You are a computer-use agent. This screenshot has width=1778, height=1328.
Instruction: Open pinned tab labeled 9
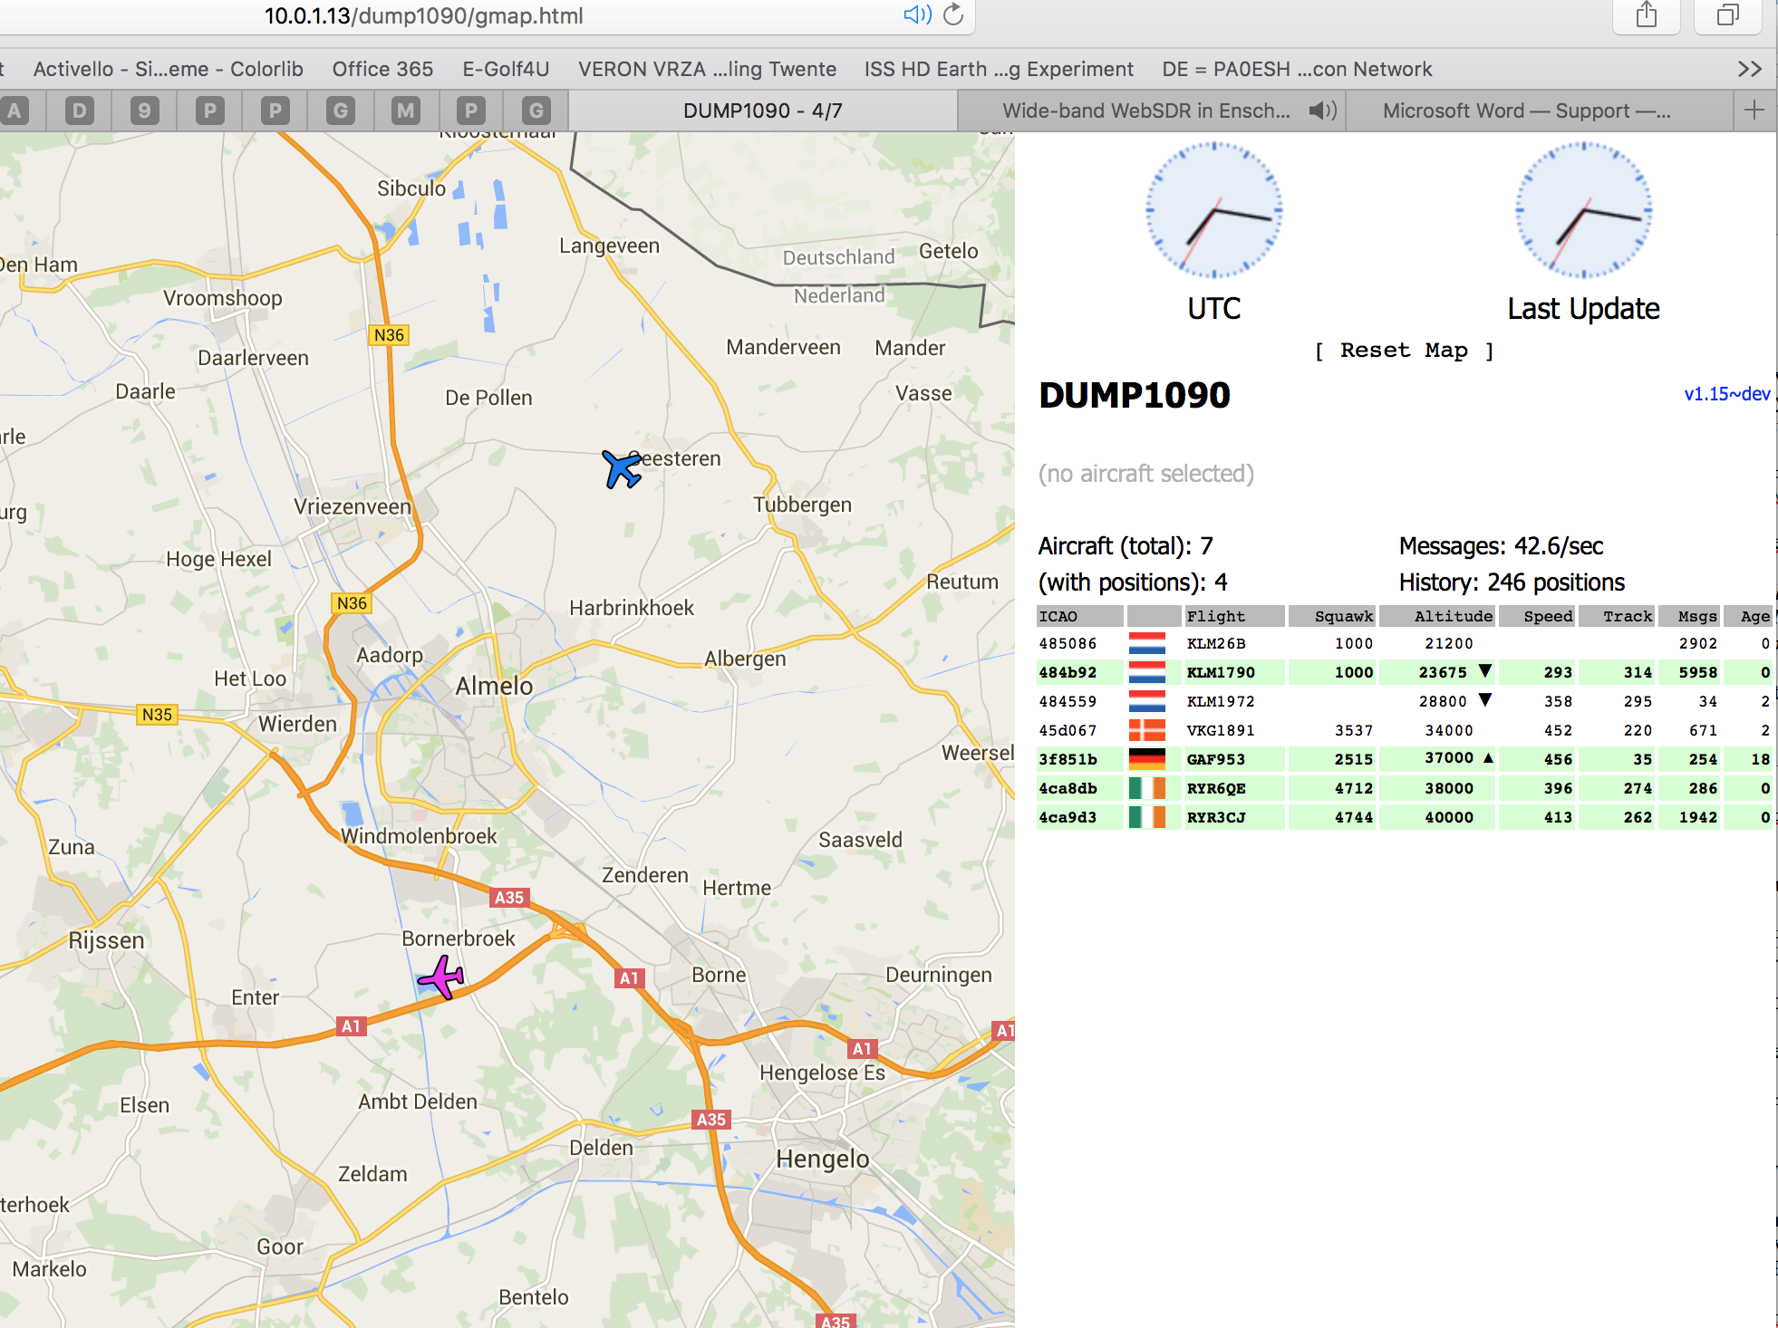pyautogui.click(x=145, y=111)
